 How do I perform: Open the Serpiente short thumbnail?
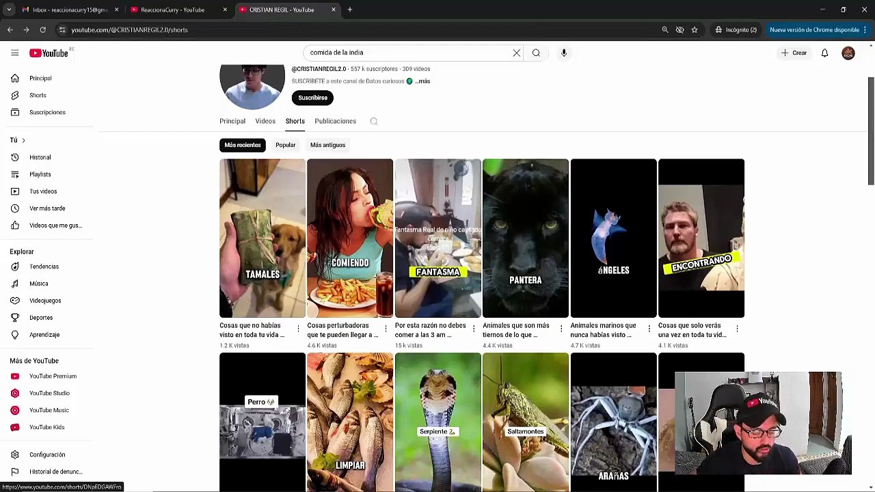click(x=437, y=422)
